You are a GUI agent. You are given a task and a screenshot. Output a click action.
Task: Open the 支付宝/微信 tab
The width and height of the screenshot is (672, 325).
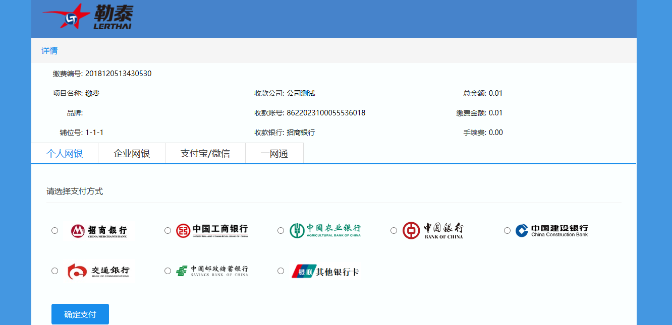coord(205,154)
